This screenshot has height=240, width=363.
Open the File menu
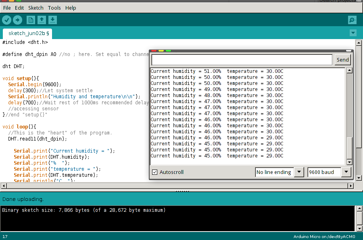[7, 8]
